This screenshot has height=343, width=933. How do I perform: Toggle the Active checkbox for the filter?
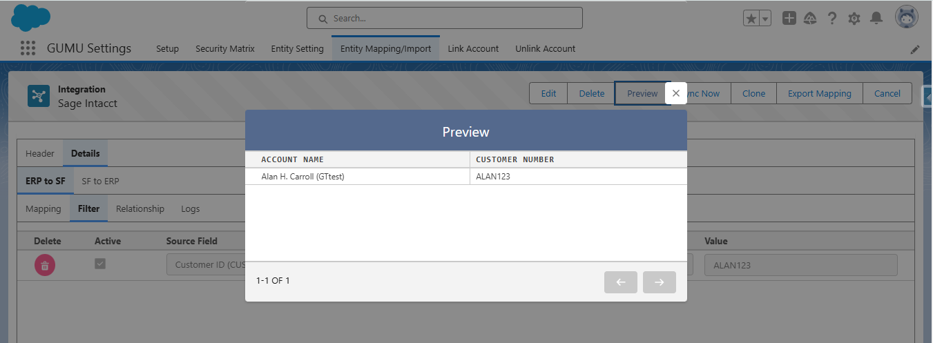pyautogui.click(x=100, y=264)
